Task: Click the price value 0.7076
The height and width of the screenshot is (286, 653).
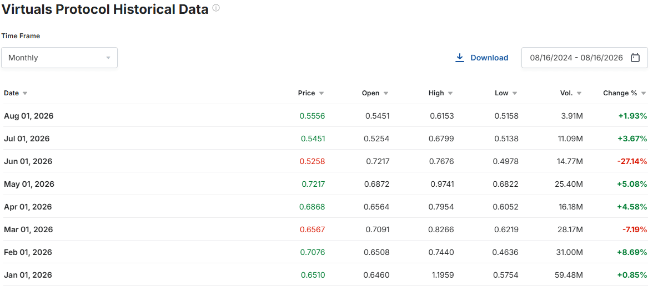Action: 312,252
